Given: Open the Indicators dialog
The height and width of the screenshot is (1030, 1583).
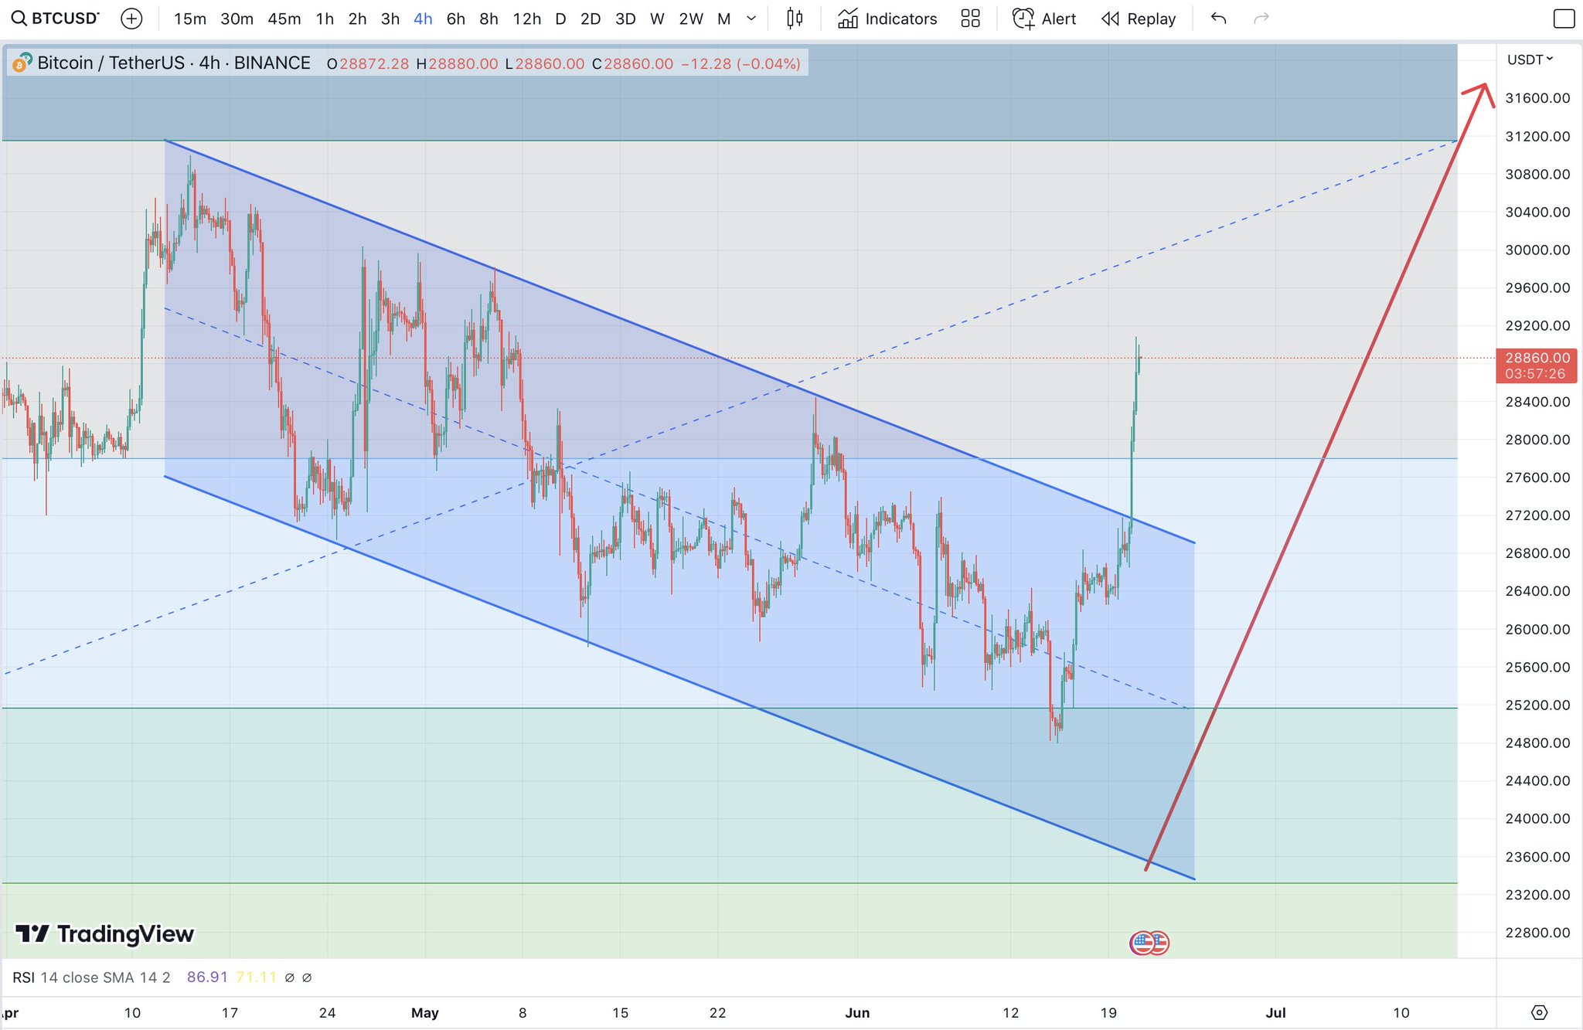Looking at the screenshot, I should click(887, 19).
